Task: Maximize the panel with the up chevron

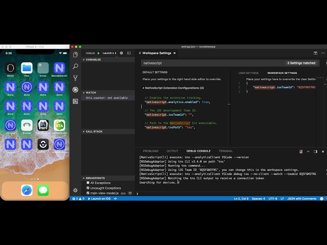Action: 308,152
